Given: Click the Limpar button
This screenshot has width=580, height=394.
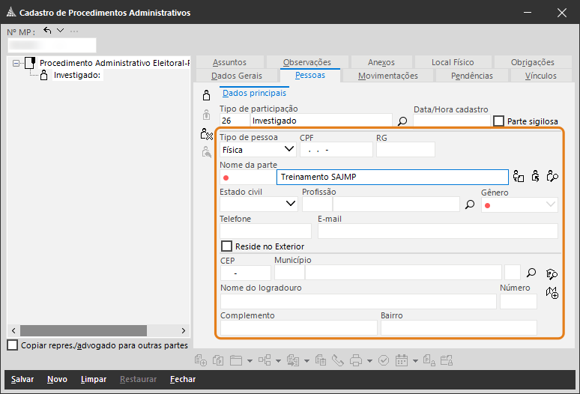Looking at the screenshot, I should (94, 379).
